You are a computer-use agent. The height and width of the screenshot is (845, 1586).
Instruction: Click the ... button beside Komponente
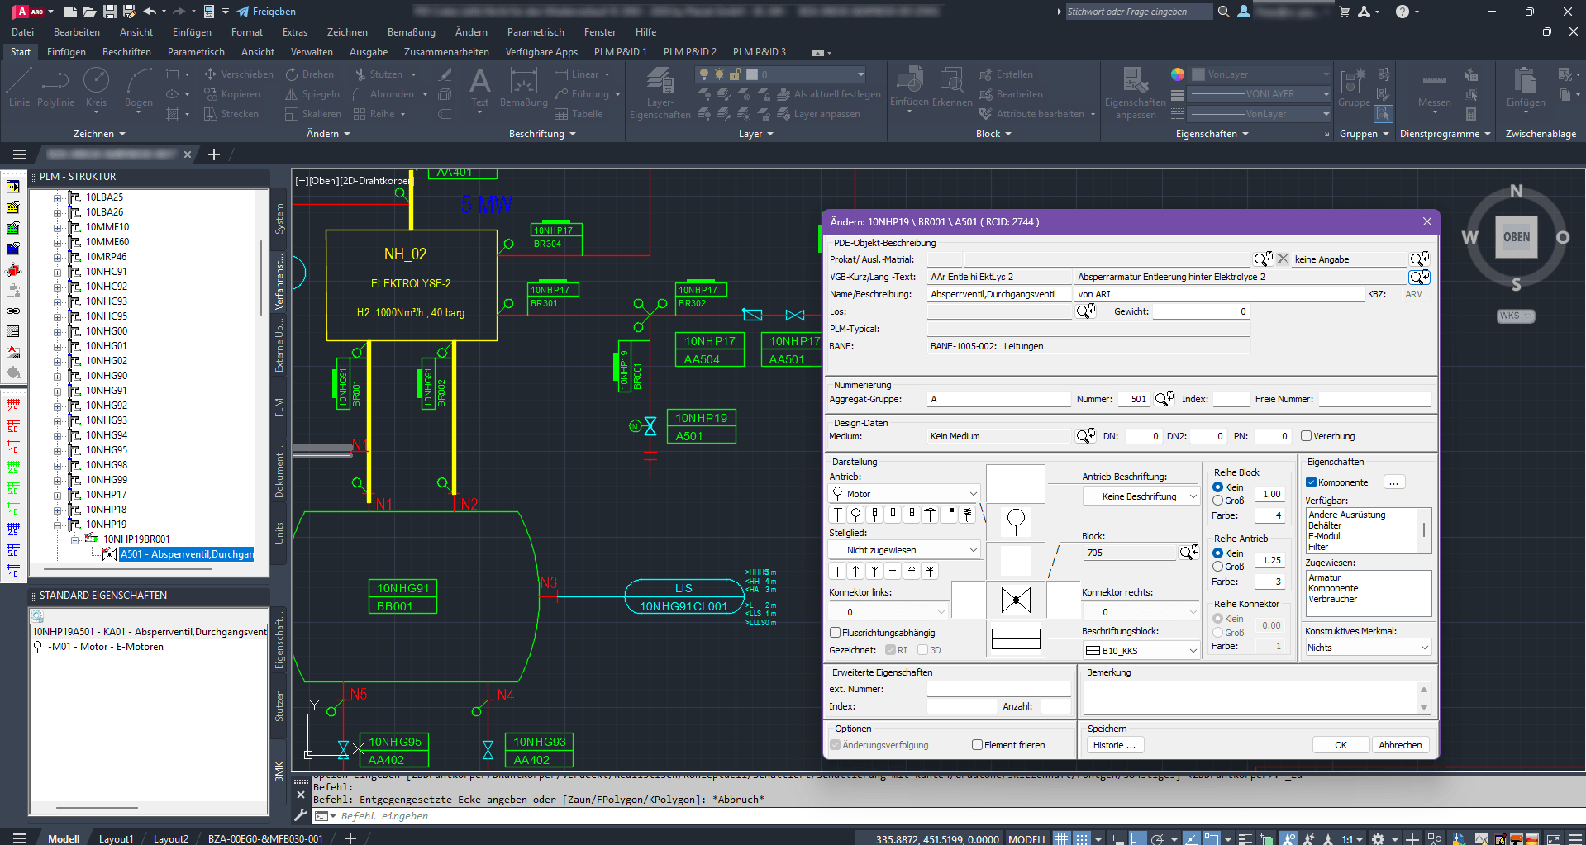(x=1394, y=482)
